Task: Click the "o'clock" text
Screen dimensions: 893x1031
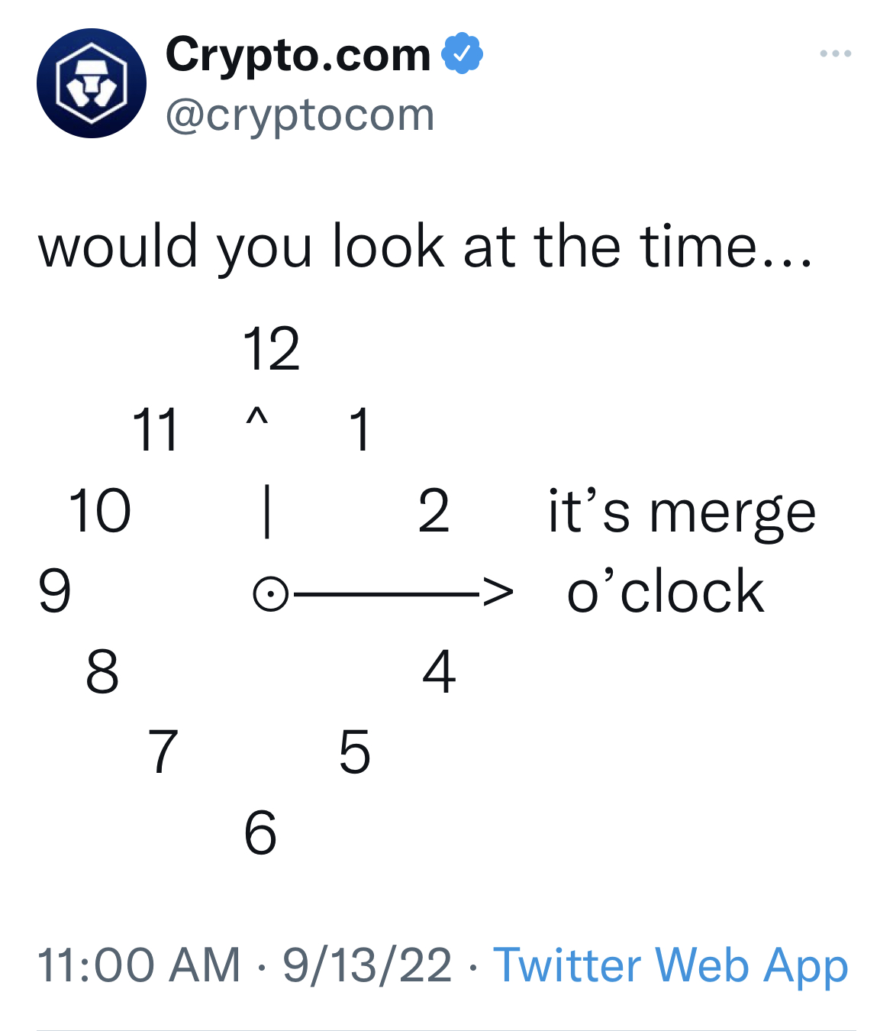Action: tap(665, 592)
